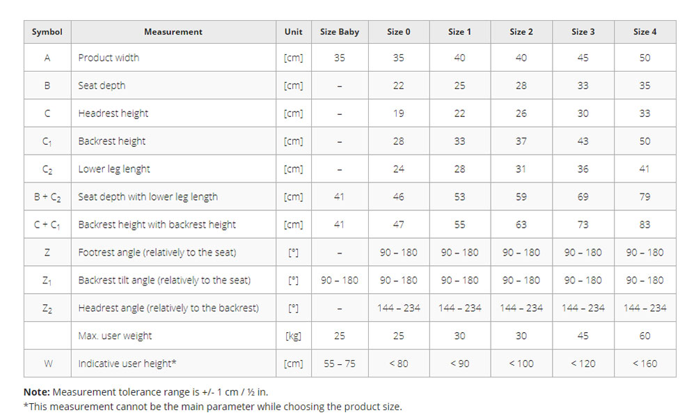
Task: Select the 55 – 75 height cell
Action: coord(340,363)
